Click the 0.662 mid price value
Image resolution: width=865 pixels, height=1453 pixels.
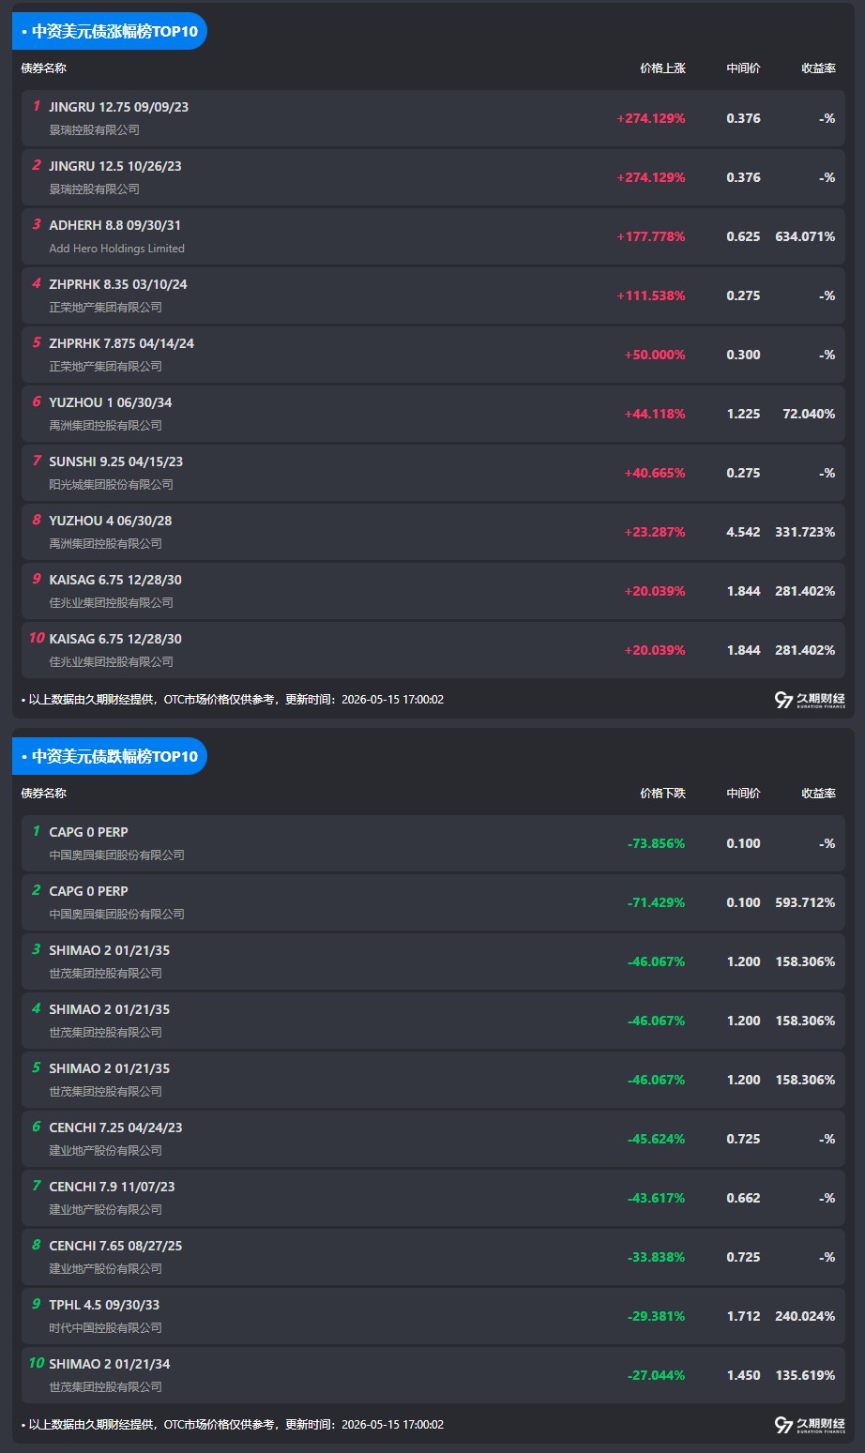[743, 1198]
